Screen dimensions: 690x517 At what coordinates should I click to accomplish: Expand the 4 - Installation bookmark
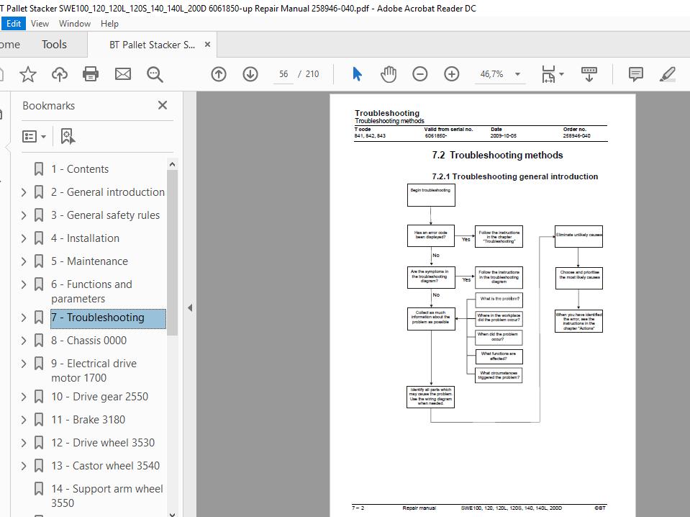[24, 238]
